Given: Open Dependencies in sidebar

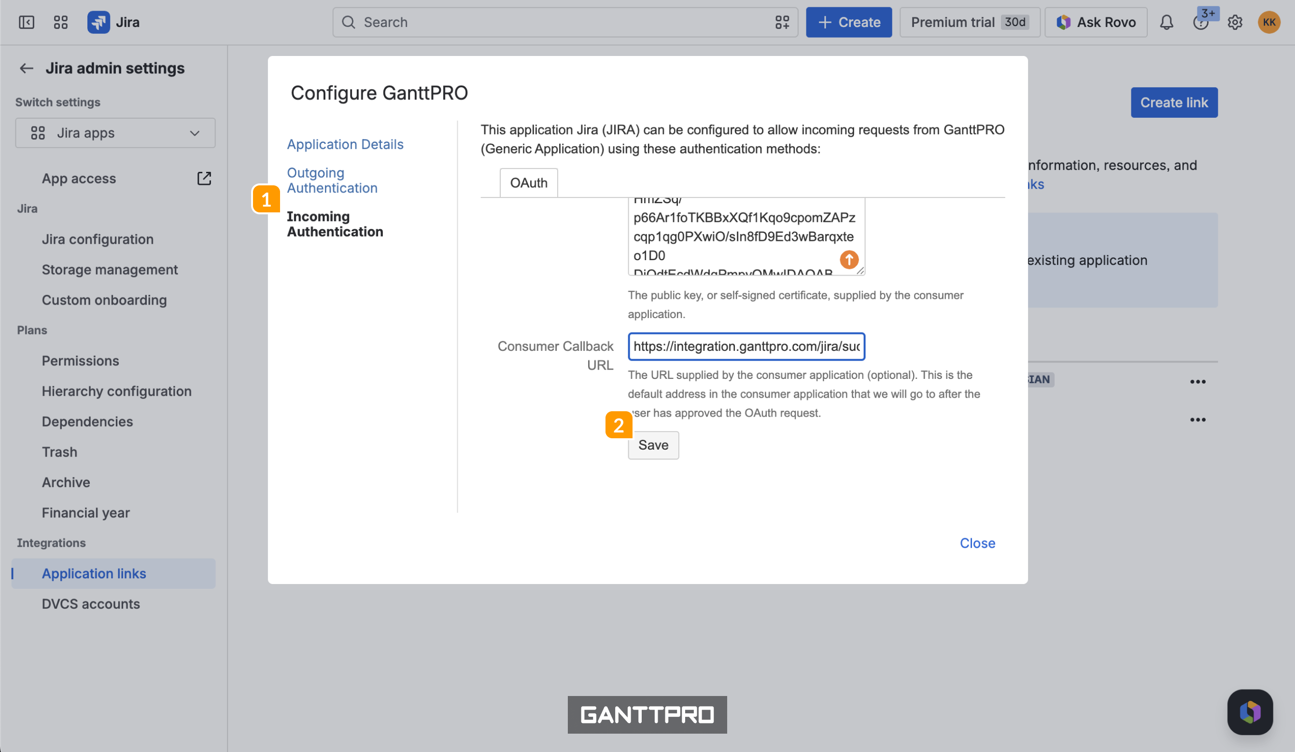Looking at the screenshot, I should pos(87,421).
